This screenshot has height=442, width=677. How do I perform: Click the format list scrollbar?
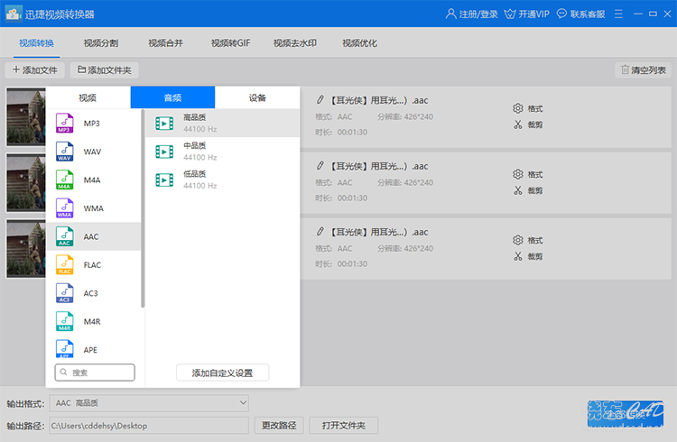[x=143, y=209]
